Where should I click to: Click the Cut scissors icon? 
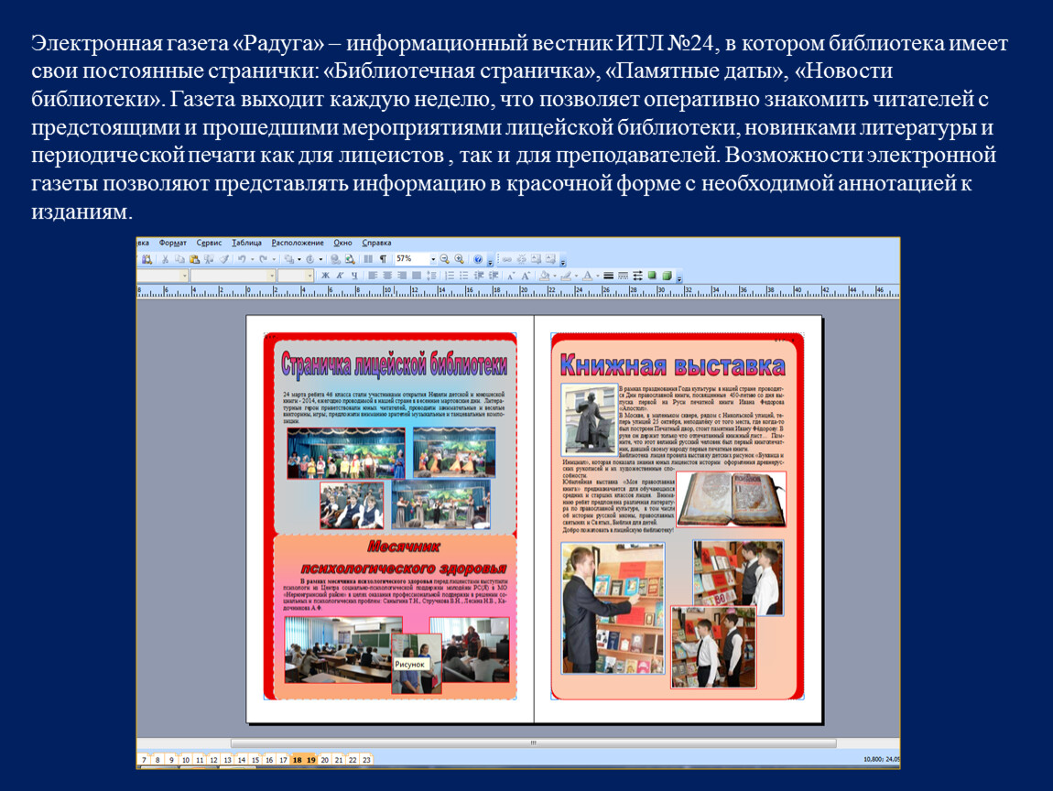click(166, 260)
